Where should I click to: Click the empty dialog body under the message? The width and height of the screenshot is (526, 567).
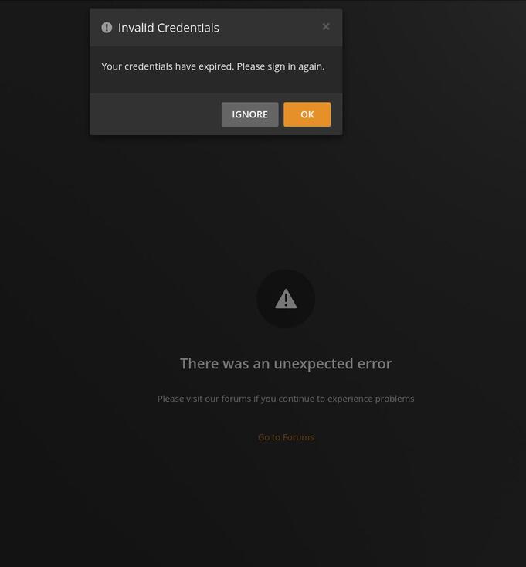pos(215,84)
